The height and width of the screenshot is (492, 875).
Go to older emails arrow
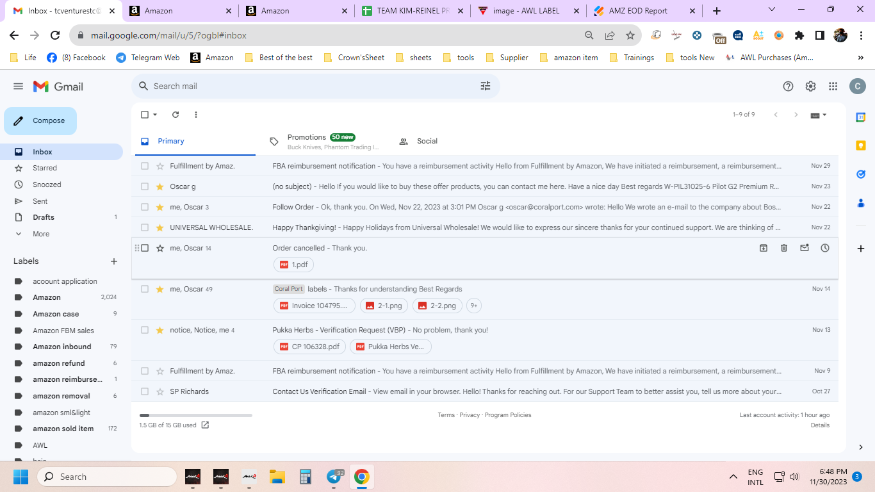coord(796,115)
